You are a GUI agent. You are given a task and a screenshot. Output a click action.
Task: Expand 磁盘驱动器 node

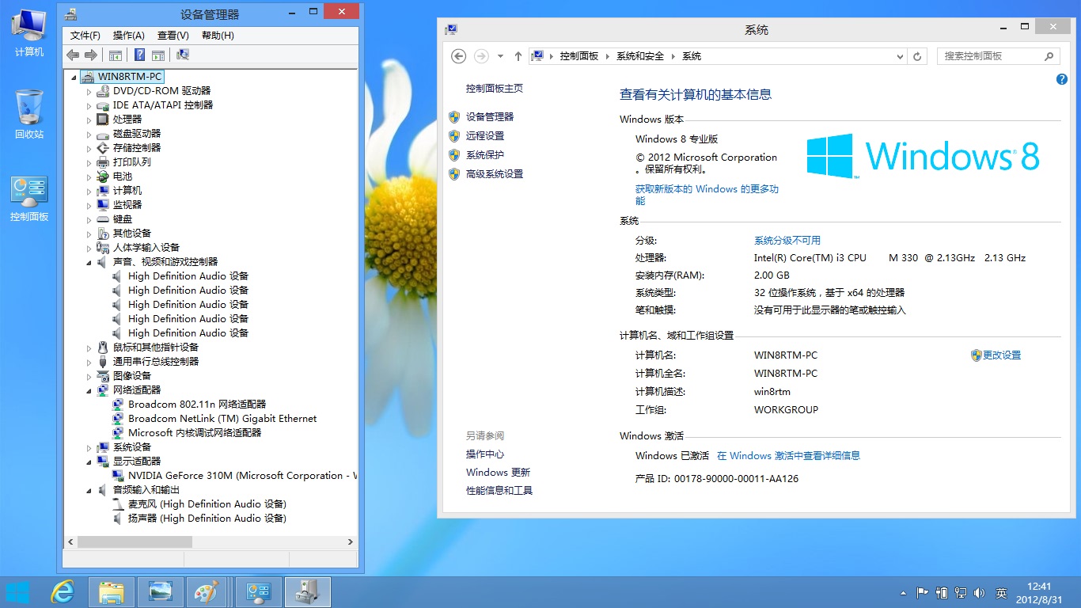pos(89,134)
